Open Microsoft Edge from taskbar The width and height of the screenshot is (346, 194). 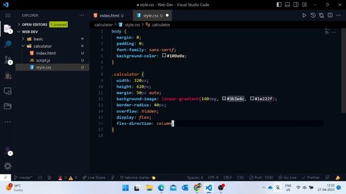(161, 188)
